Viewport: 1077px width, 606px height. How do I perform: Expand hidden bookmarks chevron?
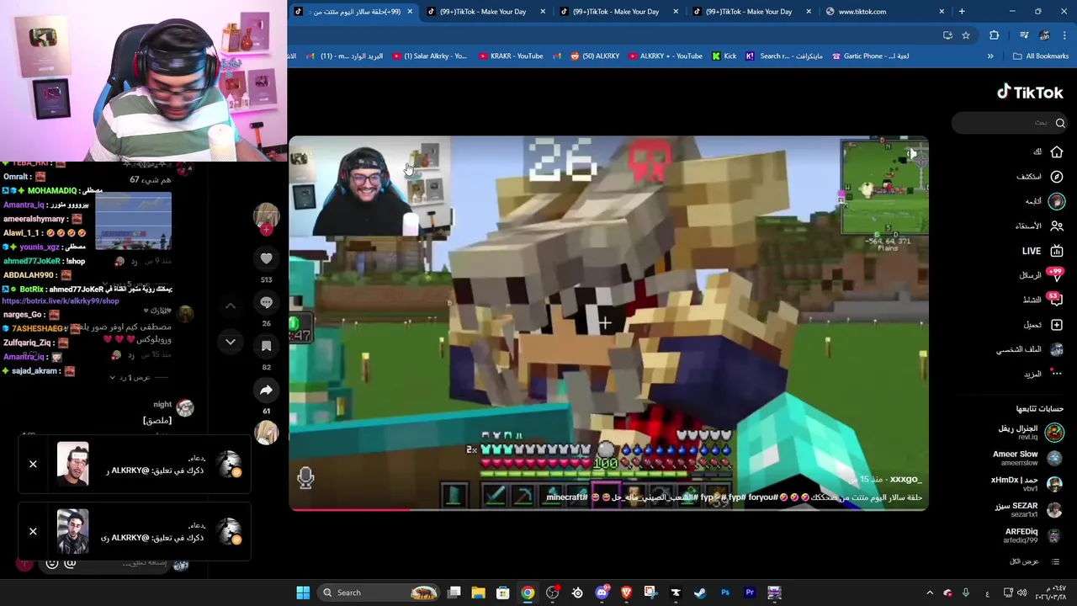990,56
